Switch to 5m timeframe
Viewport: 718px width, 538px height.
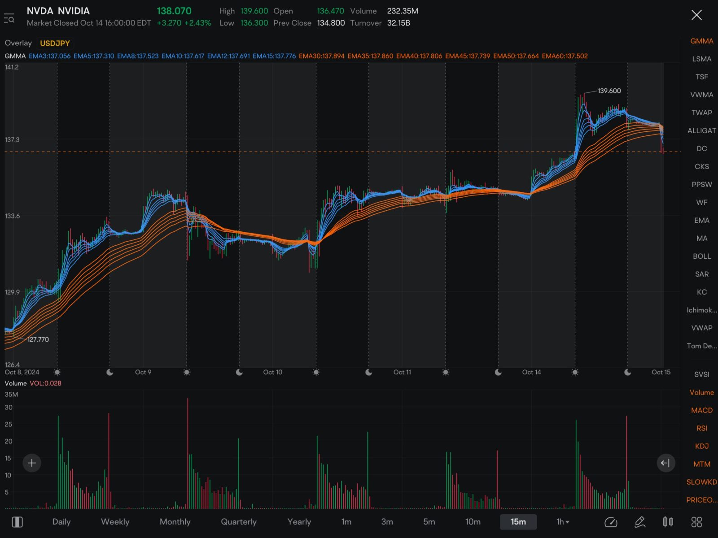[429, 522]
